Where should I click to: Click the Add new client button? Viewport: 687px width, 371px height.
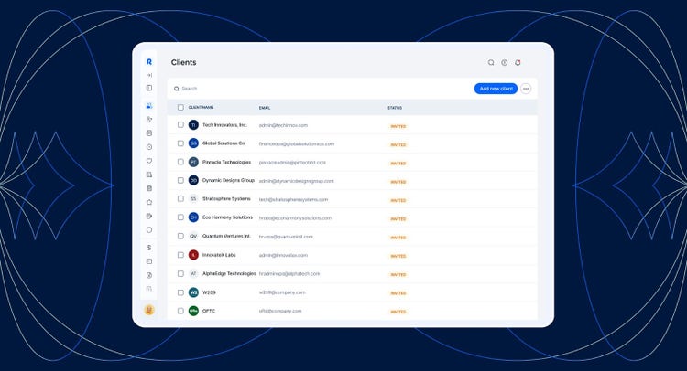[x=496, y=89]
